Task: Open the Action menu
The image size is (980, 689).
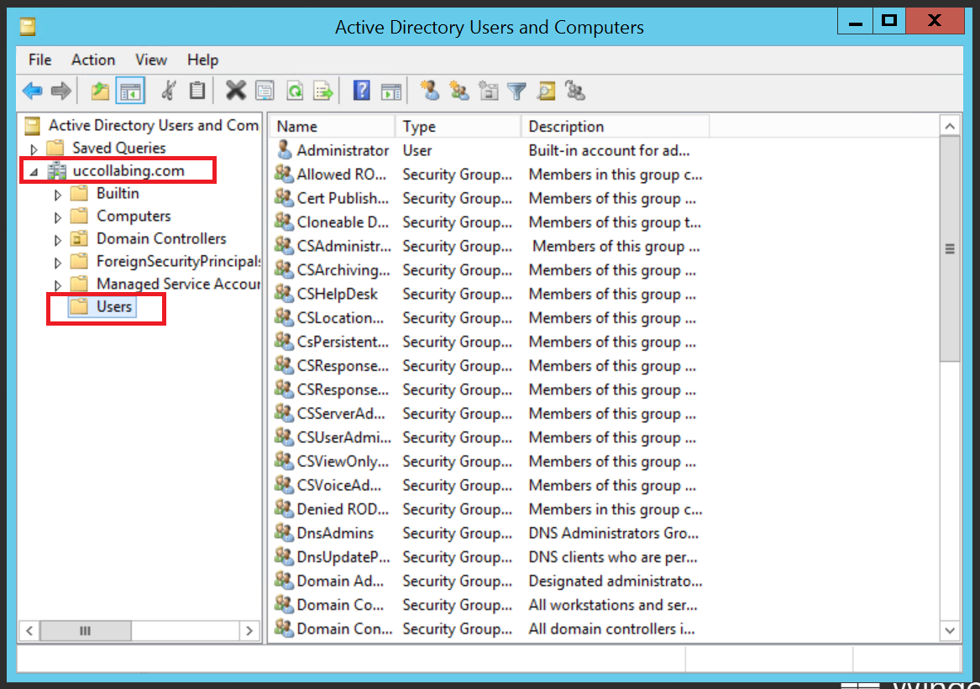Action: (x=93, y=60)
